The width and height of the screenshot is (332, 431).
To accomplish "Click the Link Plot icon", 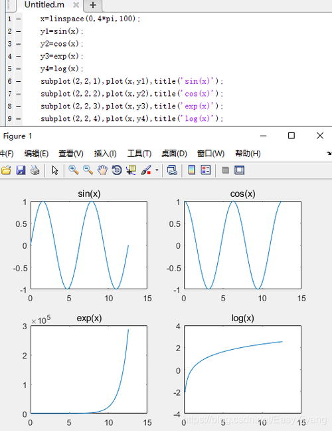I will point(172,170).
